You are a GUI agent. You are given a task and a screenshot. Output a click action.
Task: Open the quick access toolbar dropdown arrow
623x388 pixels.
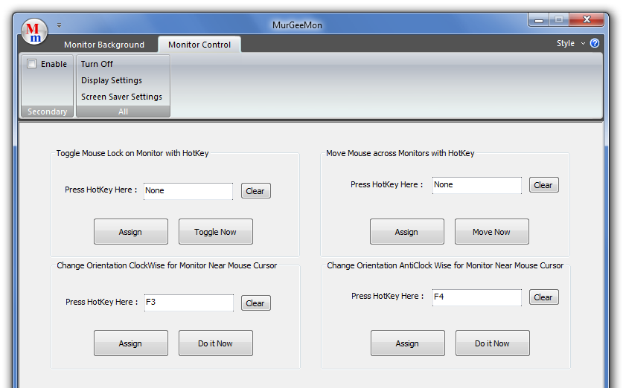tap(60, 25)
